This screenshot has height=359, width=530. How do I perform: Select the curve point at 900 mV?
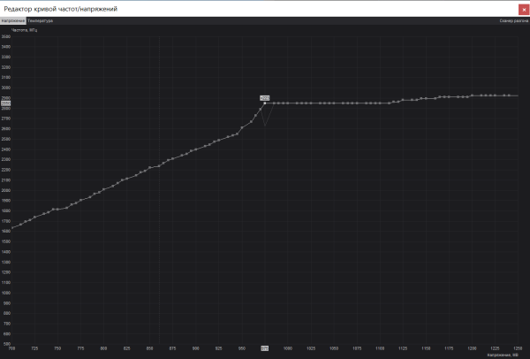tap(196, 149)
